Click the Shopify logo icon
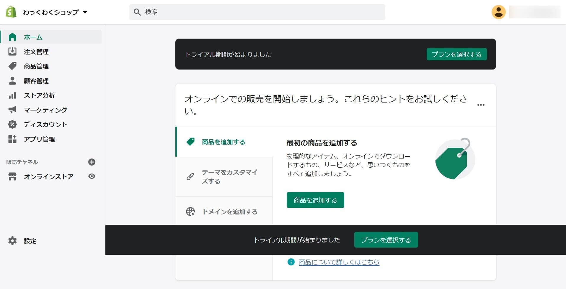Viewport: 566px width, 289px height. tap(11, 12)
